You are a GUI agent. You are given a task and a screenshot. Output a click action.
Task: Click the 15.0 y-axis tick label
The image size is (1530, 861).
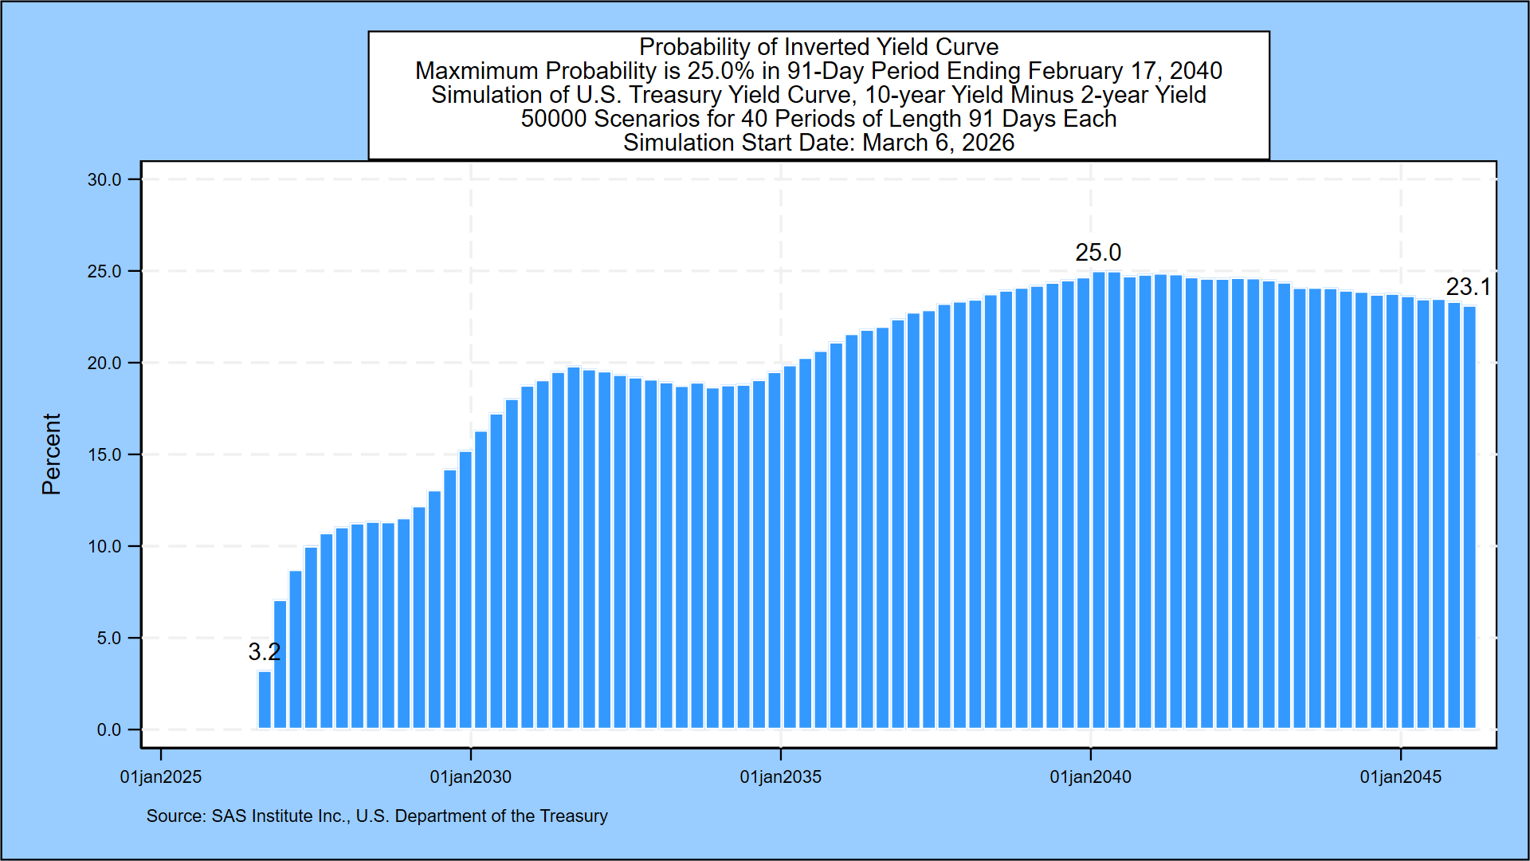(x=104, y=455)
